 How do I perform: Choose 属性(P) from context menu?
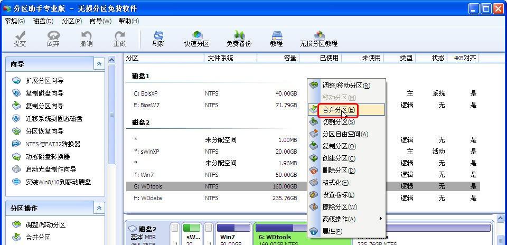[346, 231]
